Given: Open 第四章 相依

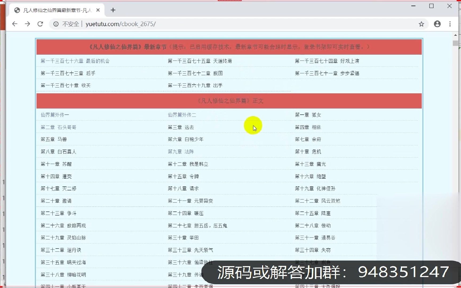Looking at the screenshot, I should 308,127.
